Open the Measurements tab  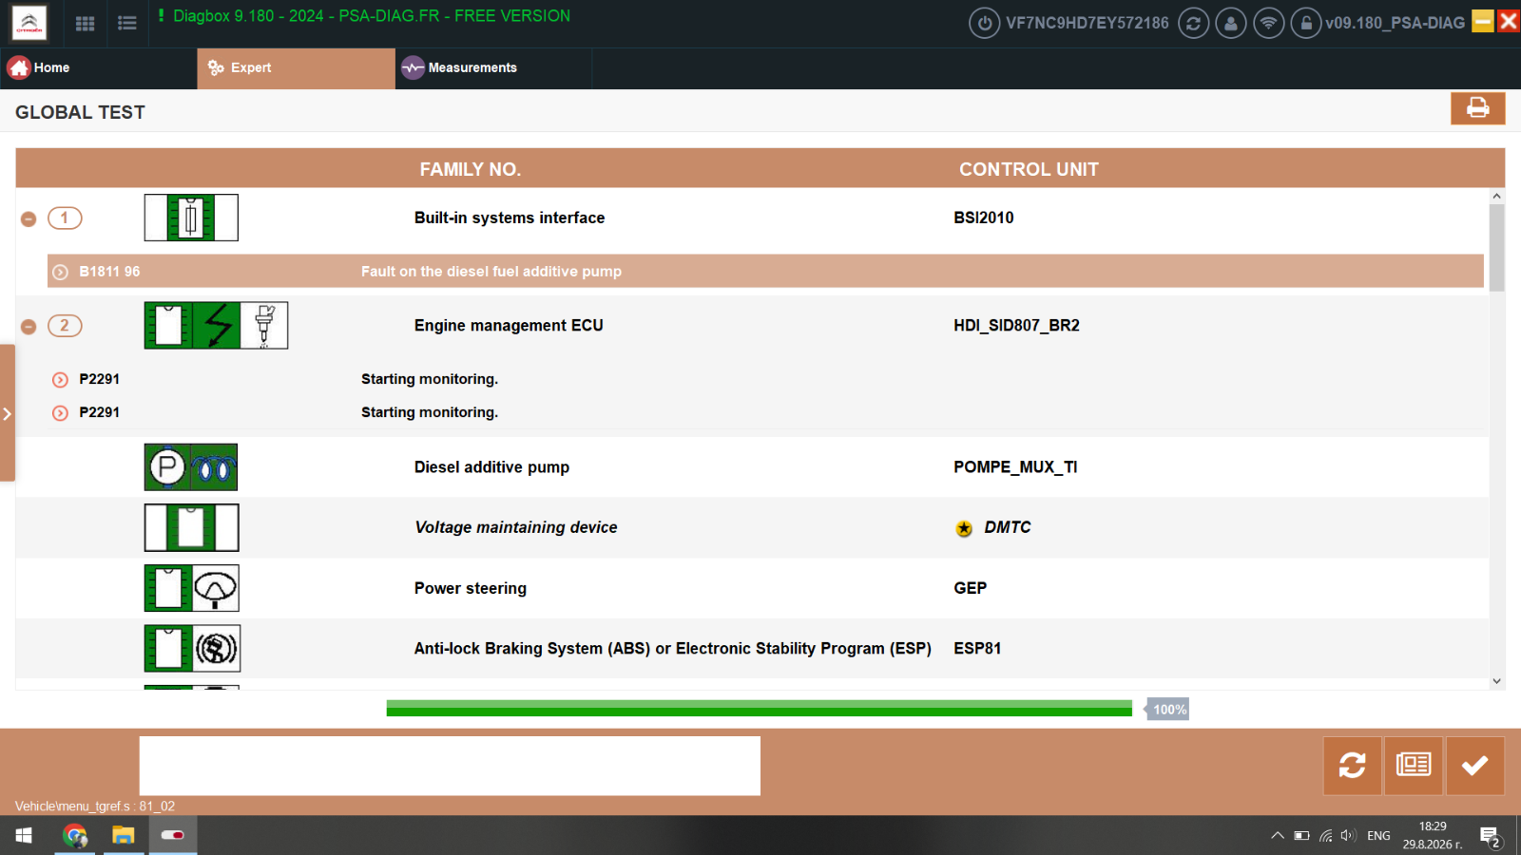pos(493,68)
